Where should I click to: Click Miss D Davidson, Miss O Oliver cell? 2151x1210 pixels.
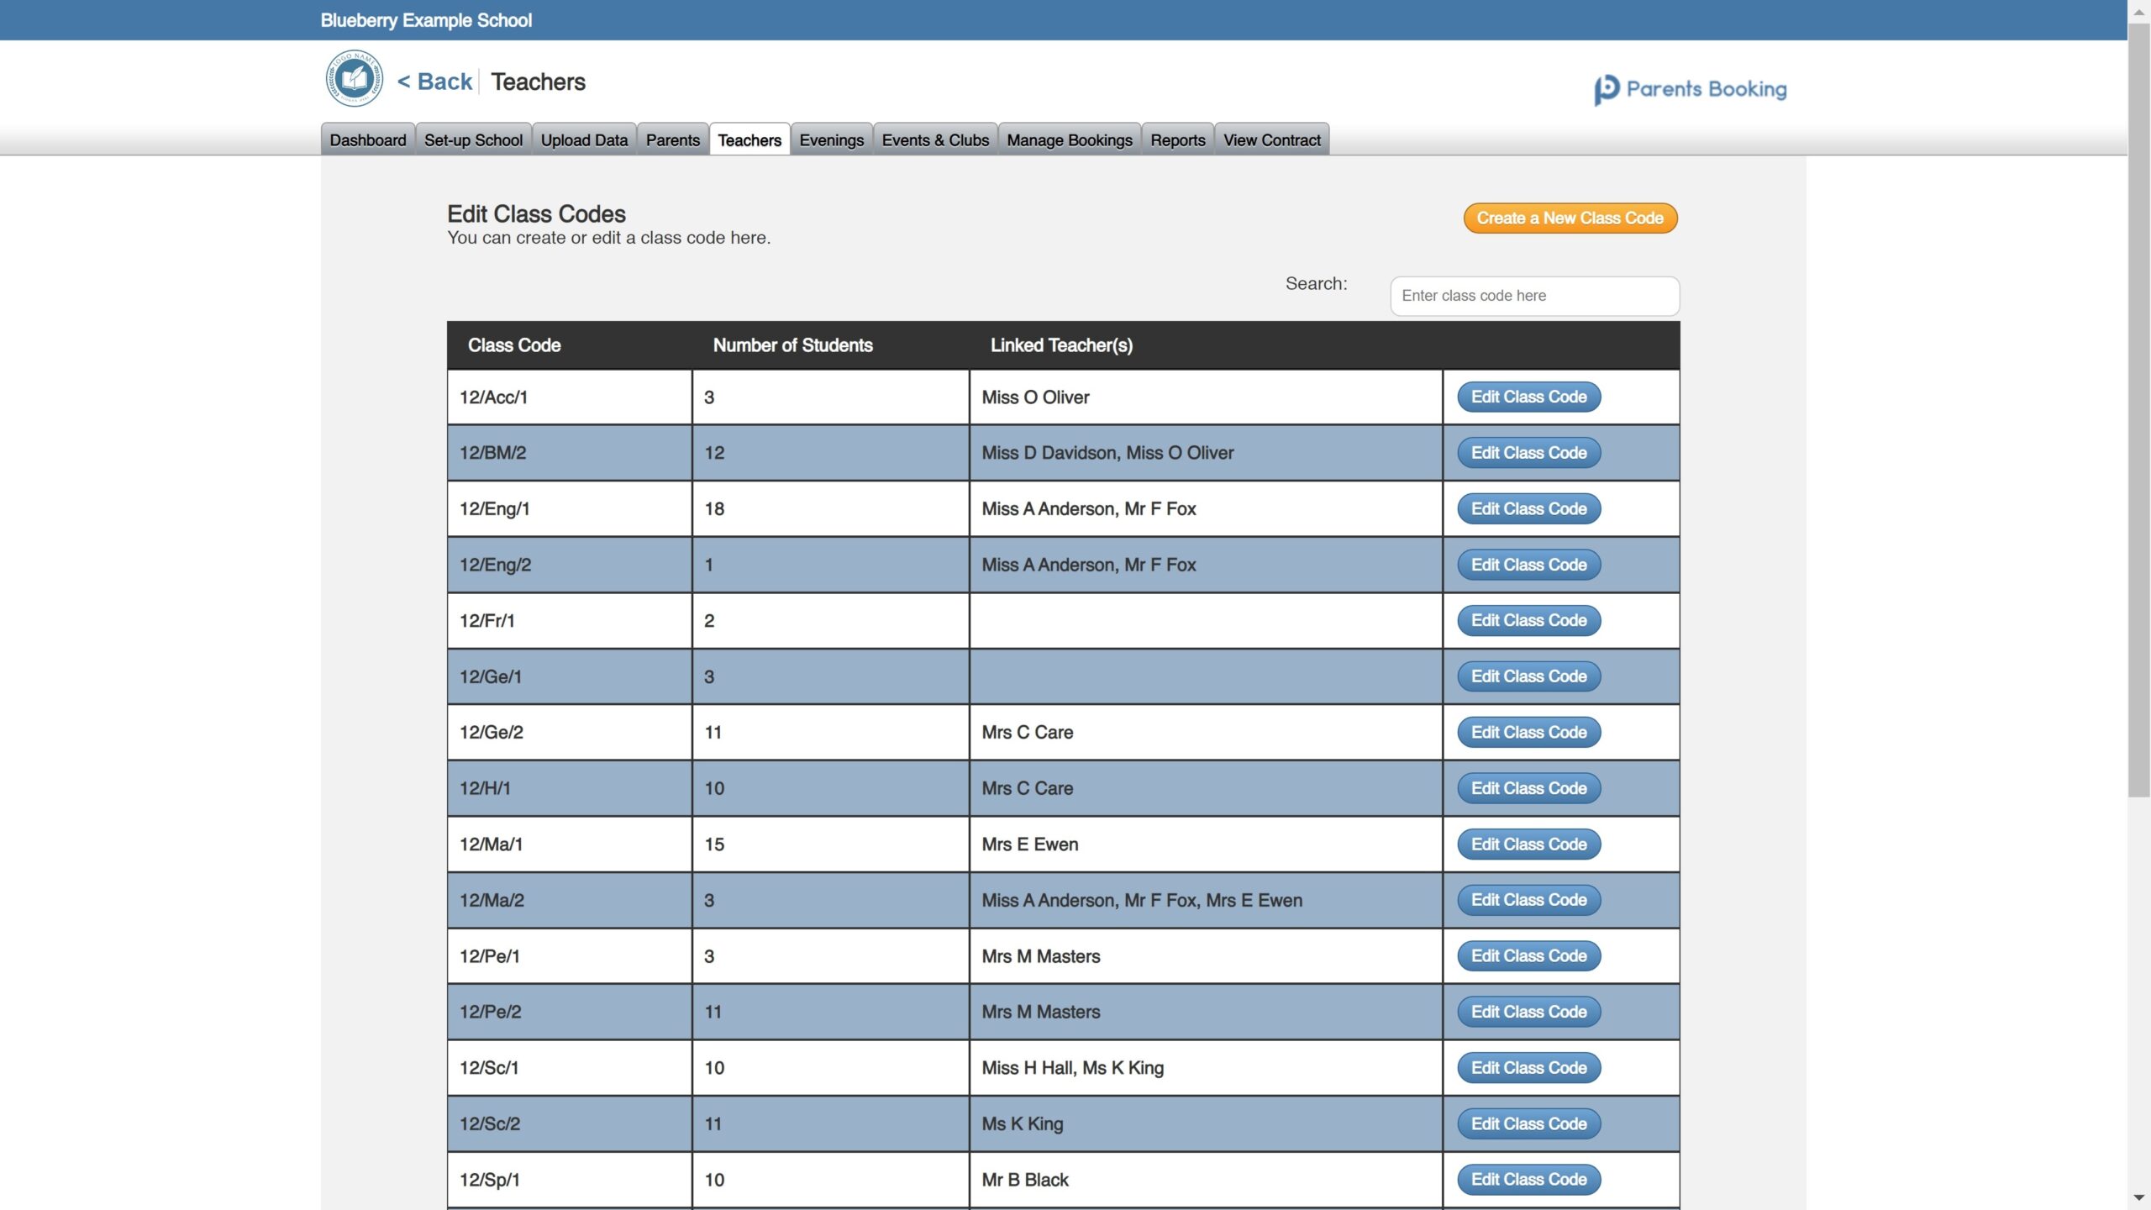click(x=1206, y=453)
